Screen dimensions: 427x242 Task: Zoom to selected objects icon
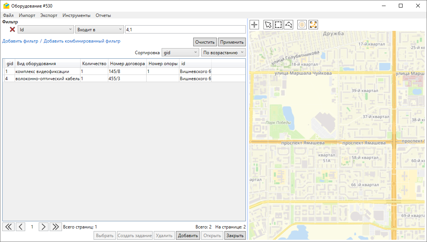(x=313, y=25)
